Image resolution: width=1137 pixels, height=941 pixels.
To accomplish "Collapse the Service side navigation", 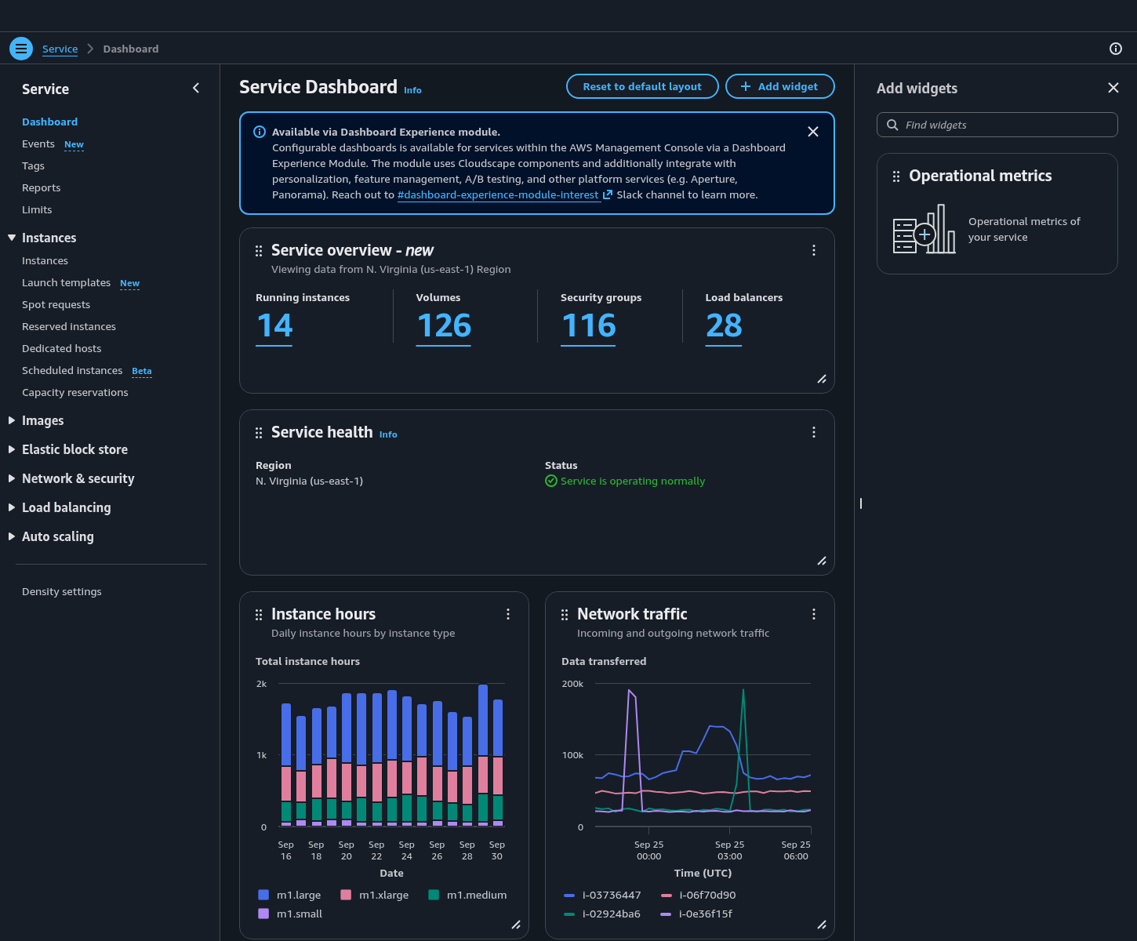I will tap(196, 88).
